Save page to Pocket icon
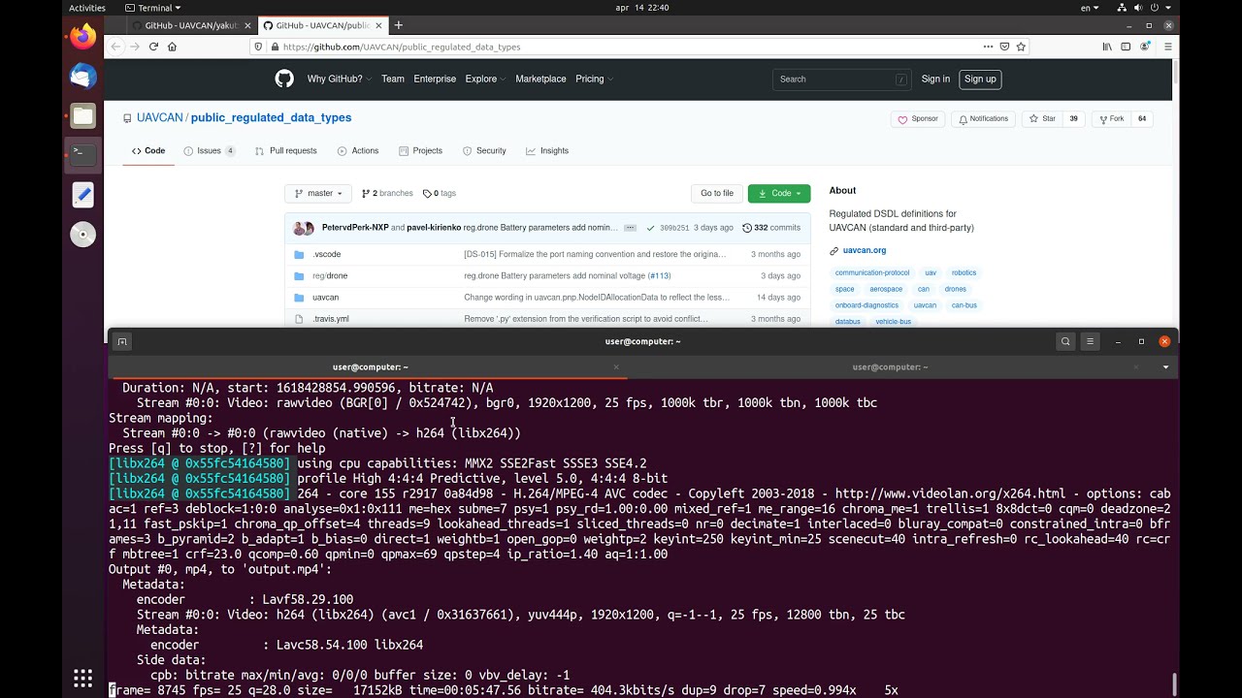Viewport: 1242px width, 698px height. [x=1004, y=47]
